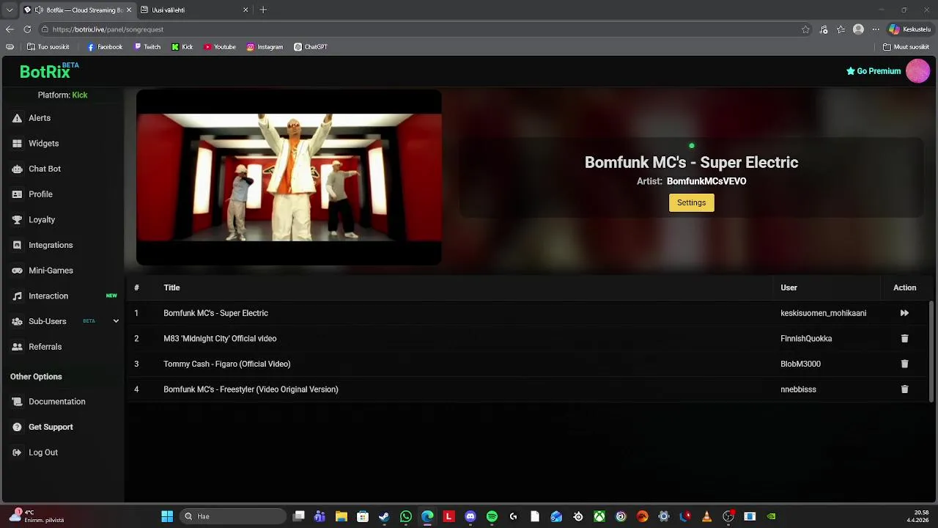938x528 pixels.
Task: Select Tommy Cash - Figaro title
Action: [226, 364]
